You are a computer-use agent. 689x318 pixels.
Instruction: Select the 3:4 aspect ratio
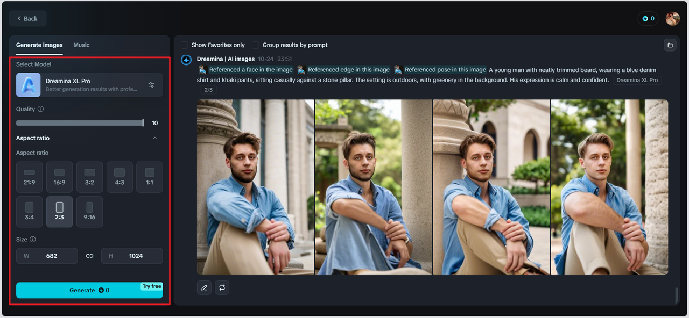point(30,212)
